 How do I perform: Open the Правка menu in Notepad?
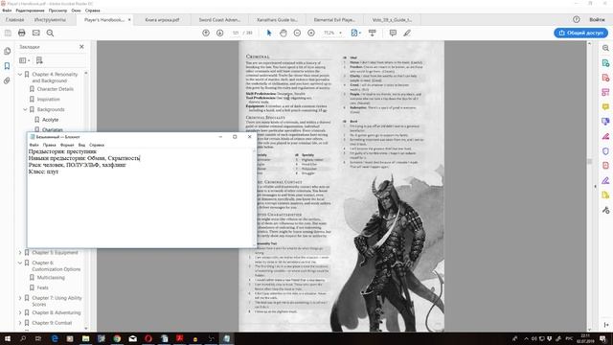click(49, 145)
